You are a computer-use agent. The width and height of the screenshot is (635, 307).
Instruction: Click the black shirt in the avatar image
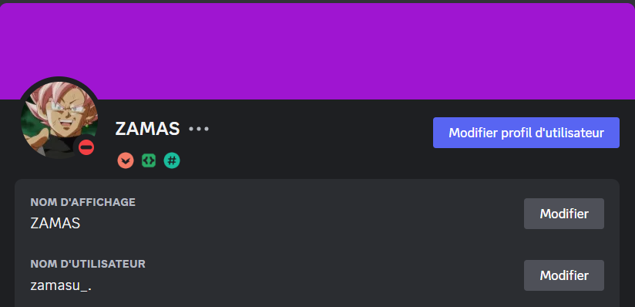click(57, 149)
